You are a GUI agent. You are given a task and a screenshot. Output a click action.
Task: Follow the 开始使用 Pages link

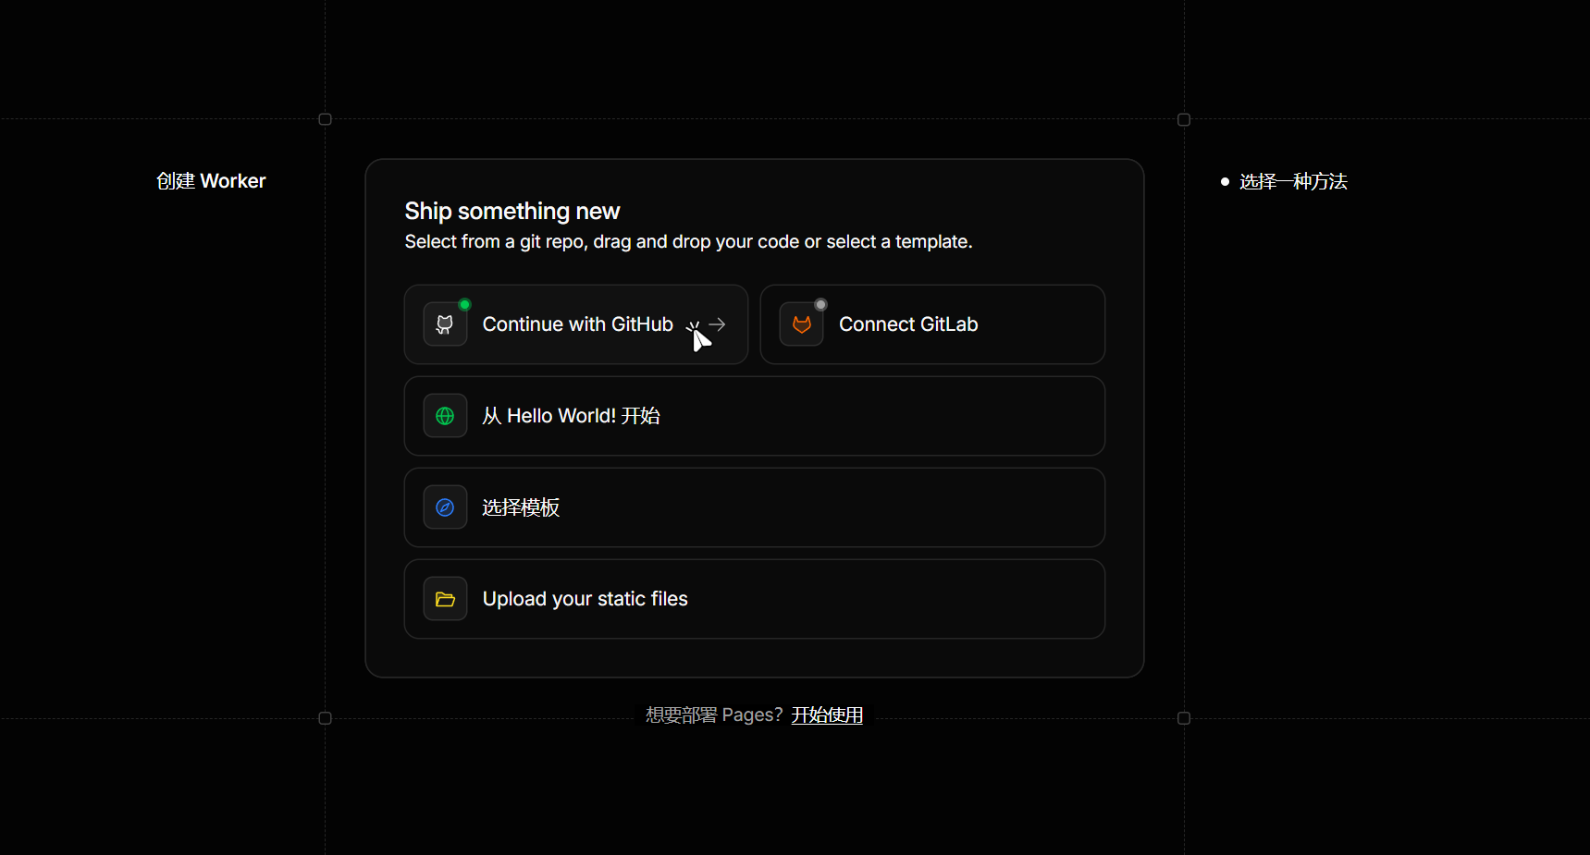point(827,715)
